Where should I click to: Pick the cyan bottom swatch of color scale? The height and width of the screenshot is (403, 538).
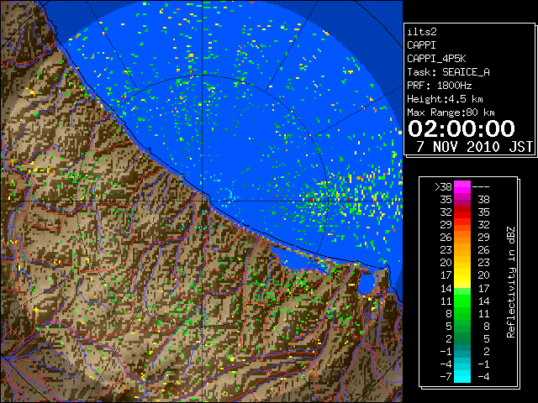click(x=462, y=376)
